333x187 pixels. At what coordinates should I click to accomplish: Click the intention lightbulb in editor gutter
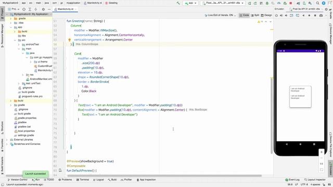click(69, 39)
